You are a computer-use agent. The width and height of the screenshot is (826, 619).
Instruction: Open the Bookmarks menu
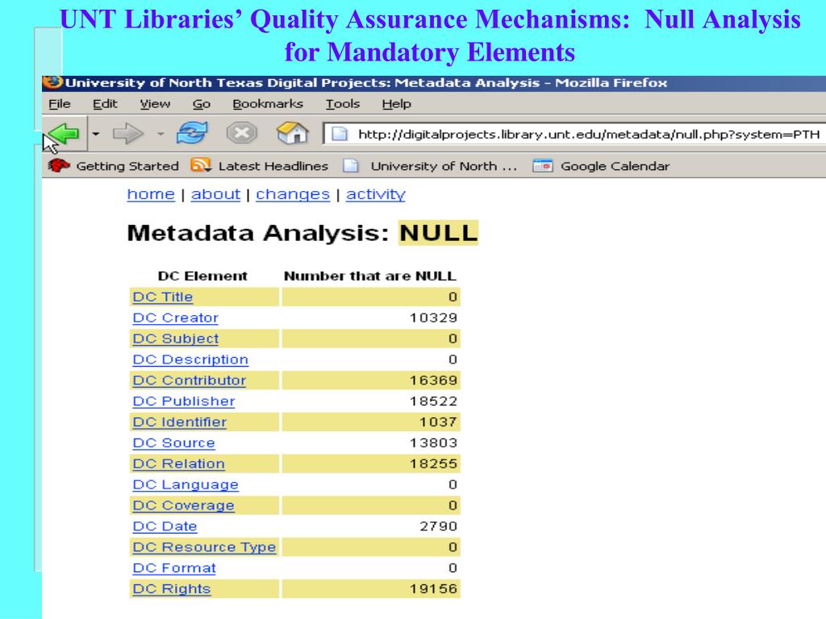pos(268,104)
